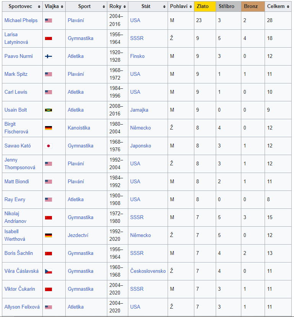Click the USA flag in Matt Biondi row
294x317 pixels.
tap(48, 182)
